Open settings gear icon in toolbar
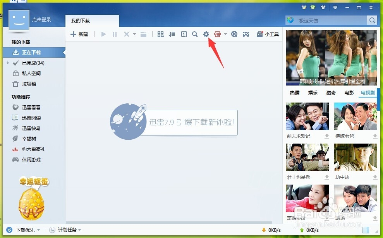Image resolution: width=383 pixels, height=238 pixels. point(206,34)
